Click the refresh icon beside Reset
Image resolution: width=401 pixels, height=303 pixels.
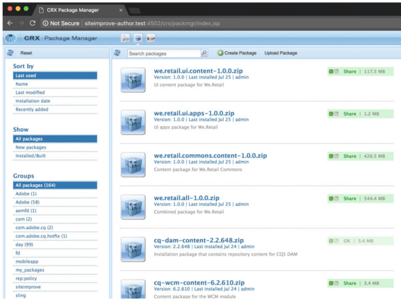click(x=11, y=52)
